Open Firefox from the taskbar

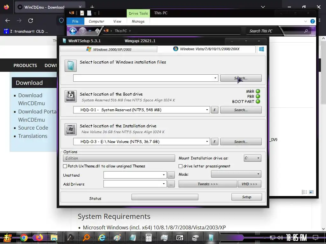(39, 238)
